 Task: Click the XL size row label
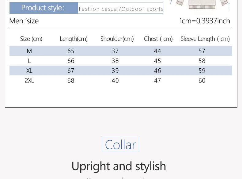[x=29, y=71]
